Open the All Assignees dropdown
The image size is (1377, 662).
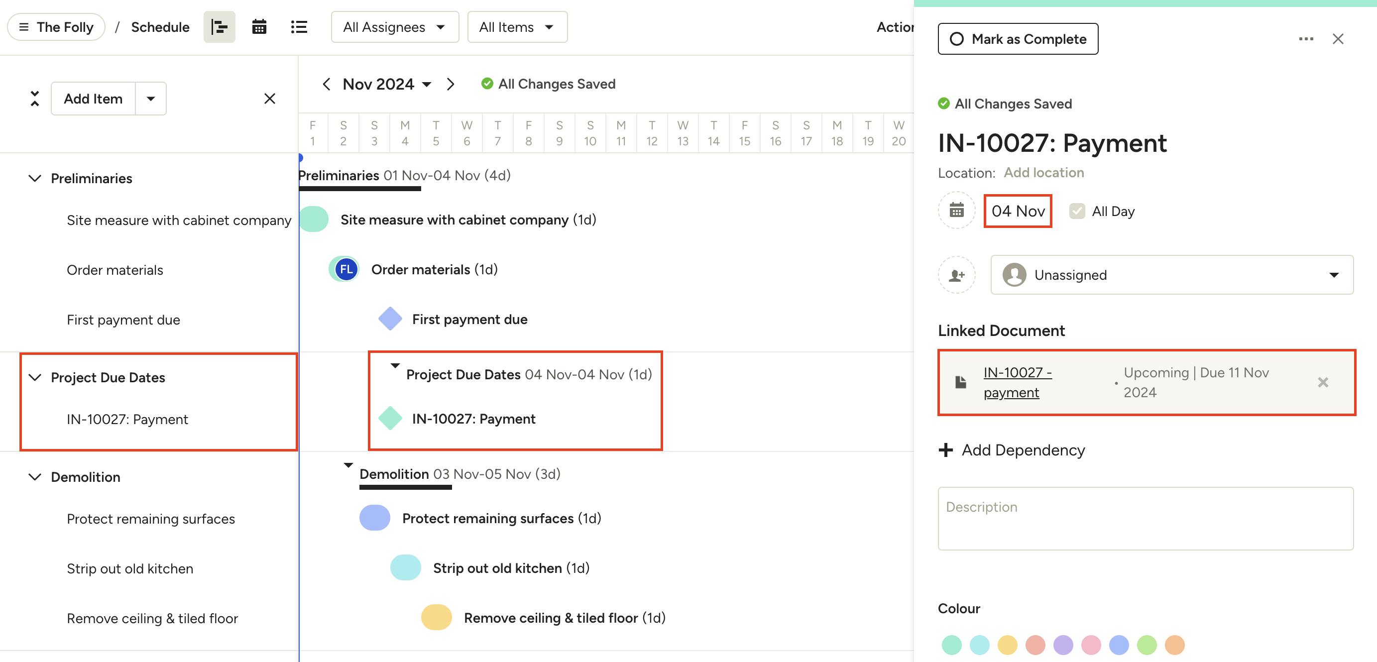(x=394, y=27)
